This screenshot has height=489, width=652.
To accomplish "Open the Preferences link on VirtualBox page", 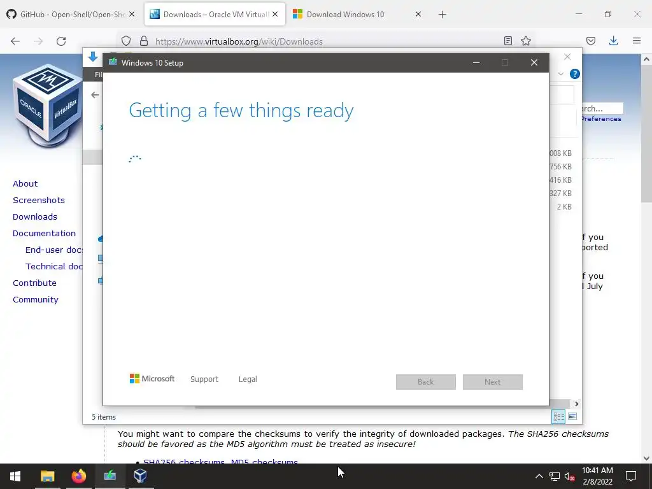I will tap(602, 119).
